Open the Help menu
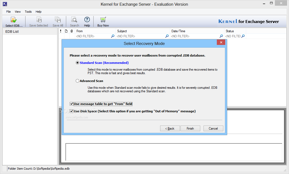The height and width of the screenshot is (174, 289). tap(38, 12)
